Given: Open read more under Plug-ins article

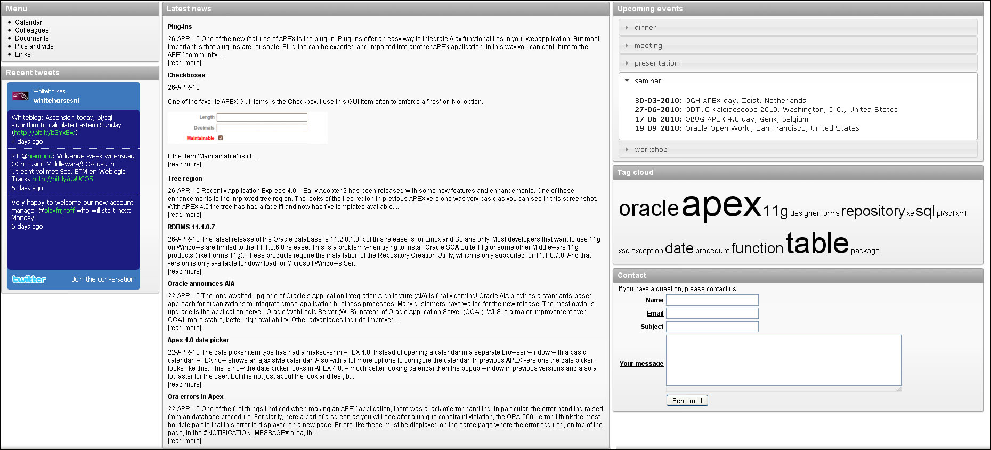Looking at the screenshot, I should [x=184, y=63].
